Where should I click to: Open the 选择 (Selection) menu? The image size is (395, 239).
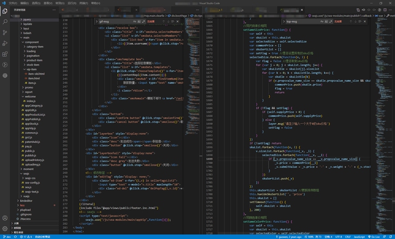[x=36, y=3]
